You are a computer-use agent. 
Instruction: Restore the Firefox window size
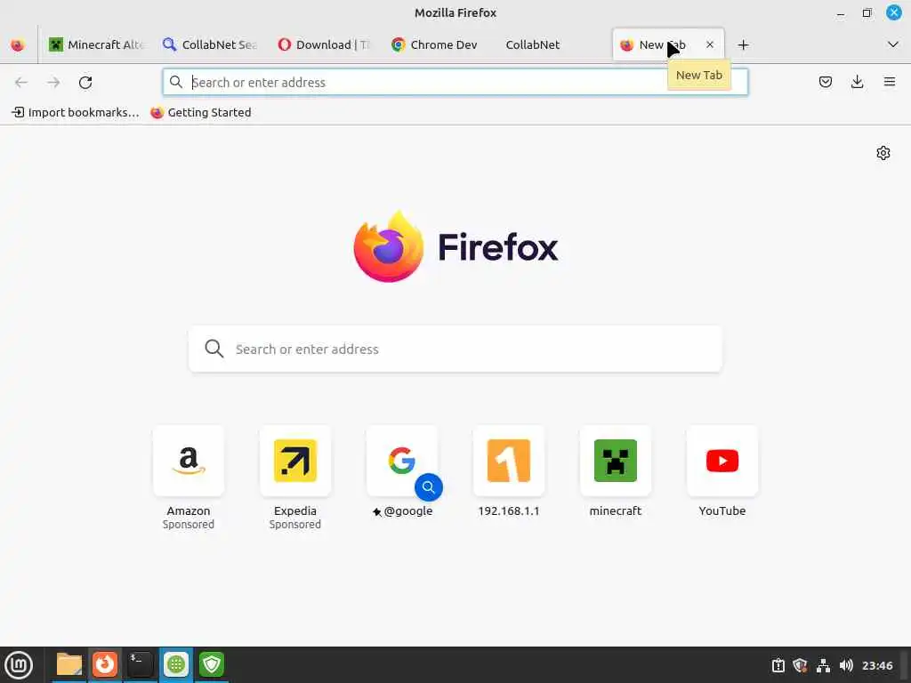click(x=867, y=12)
